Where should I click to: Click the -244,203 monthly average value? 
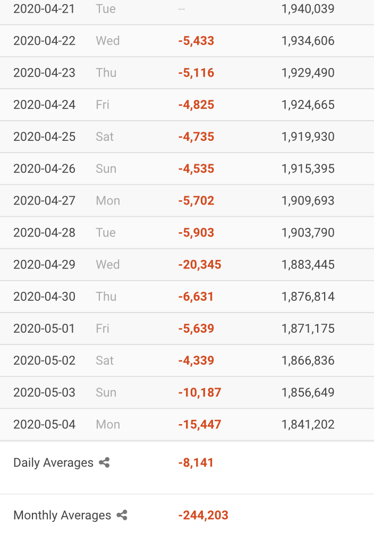[203, 515]
